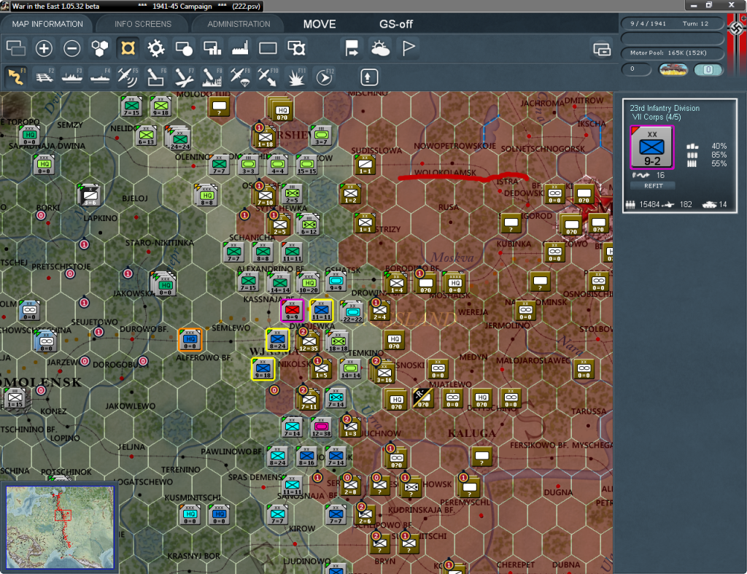Click the explosion (F11) mode icon
This screenshot has width=747, height=574.
point(296,77)
